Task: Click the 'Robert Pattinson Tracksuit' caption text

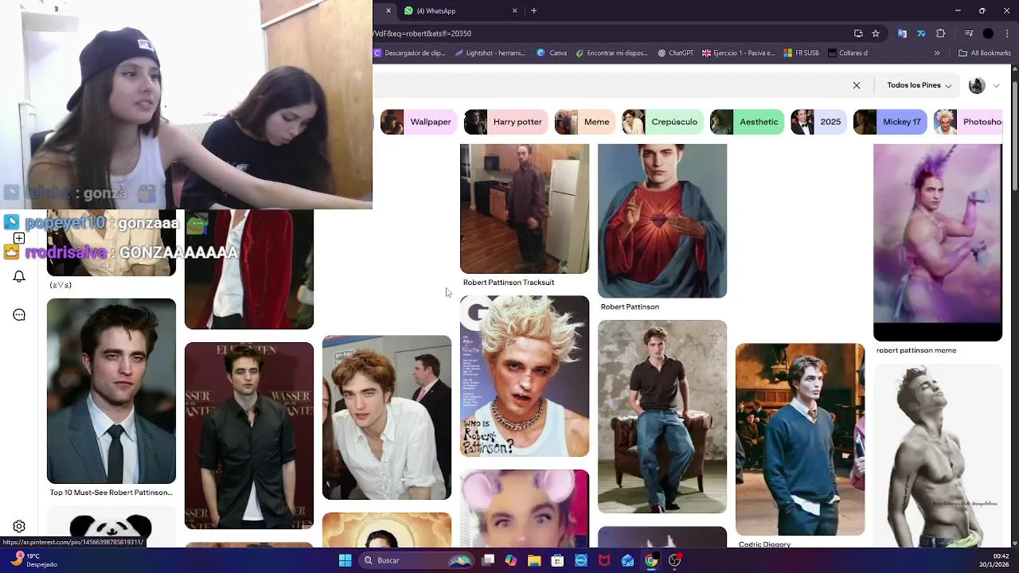Action: (509, 283)
